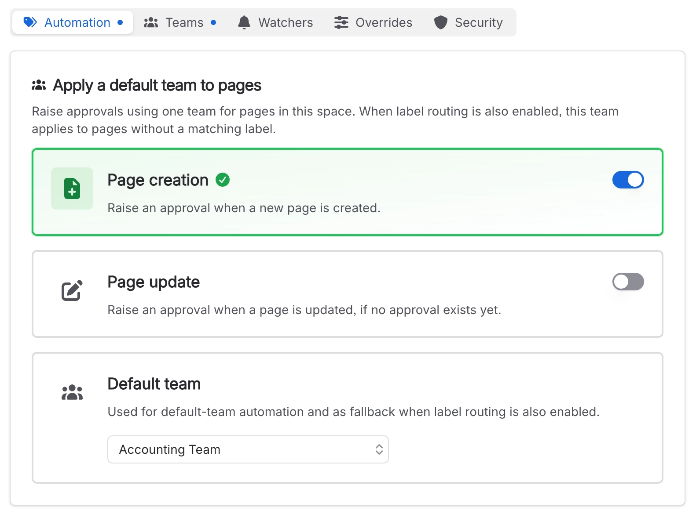Click the Page update description text
This screenshot has width=696, height=514.
304,310
